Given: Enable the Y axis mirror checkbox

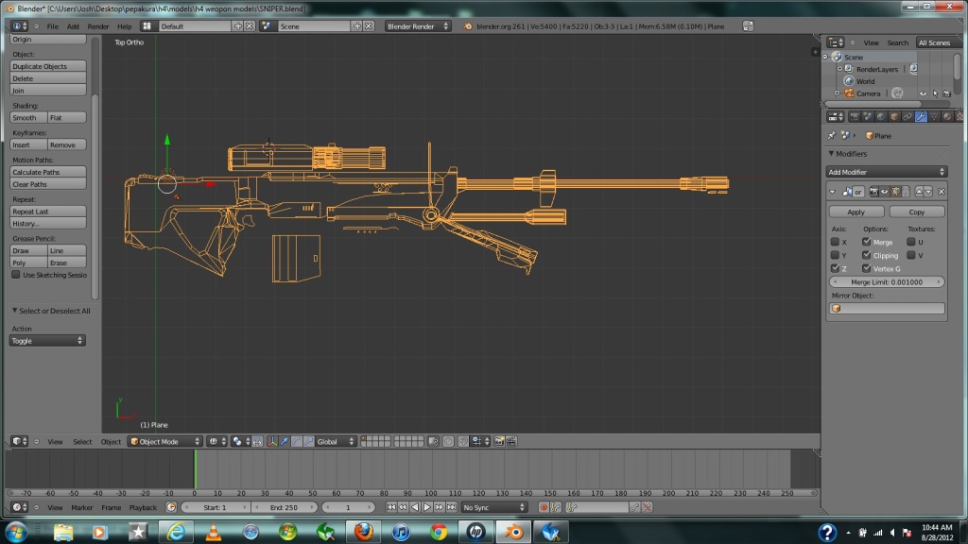Looking at the screenshot, I should pyautogui.click(x=835, y=255).
